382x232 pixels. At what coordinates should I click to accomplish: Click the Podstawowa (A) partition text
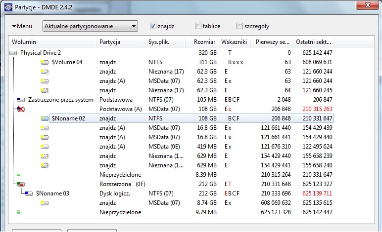[121, 109]
